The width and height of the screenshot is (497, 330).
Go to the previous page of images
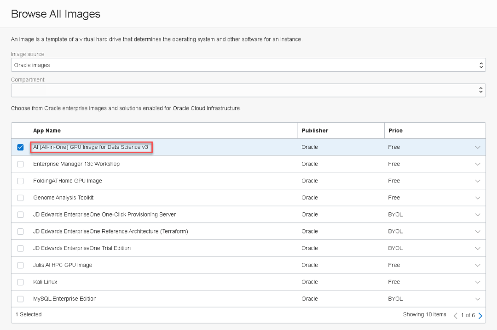point(456,315)
